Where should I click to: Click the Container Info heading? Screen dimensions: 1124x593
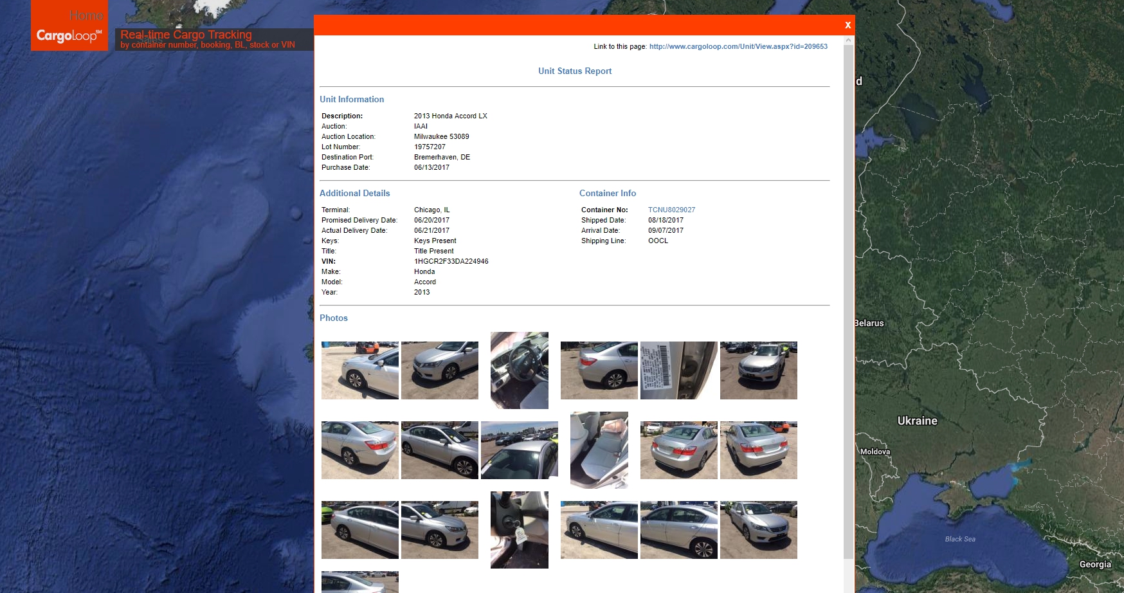[x=608, y=193]
